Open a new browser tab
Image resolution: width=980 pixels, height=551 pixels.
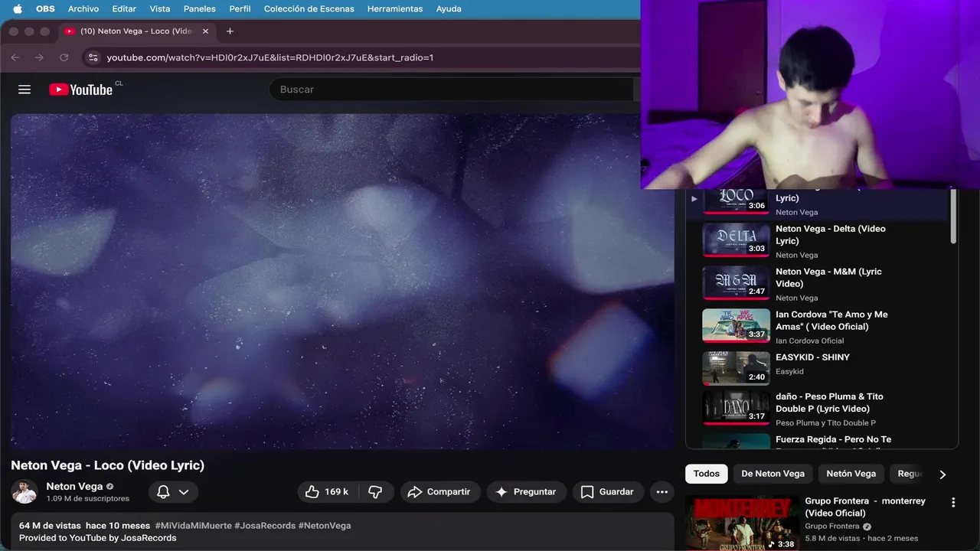coord(230,31)
